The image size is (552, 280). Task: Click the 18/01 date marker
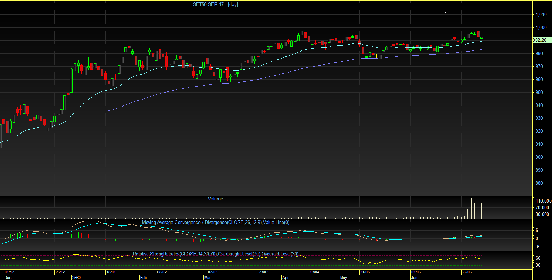[111, 272]
